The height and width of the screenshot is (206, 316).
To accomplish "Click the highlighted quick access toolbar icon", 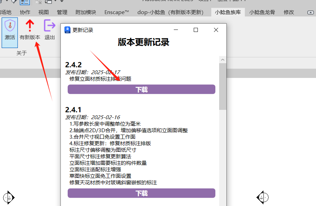I will [25, 2].
